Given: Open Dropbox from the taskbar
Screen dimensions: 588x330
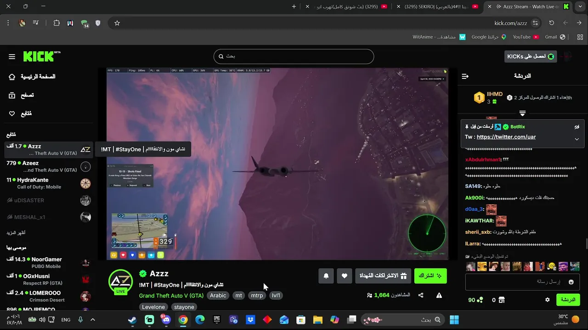Looking at the screenshot, I should click(250, 320).
